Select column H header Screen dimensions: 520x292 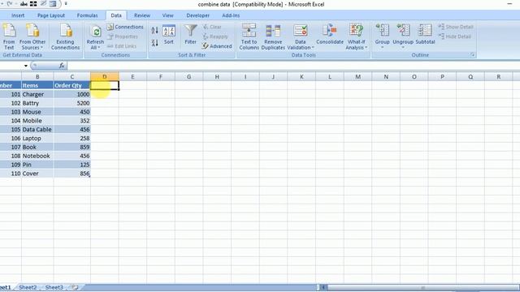pos(217,77)
